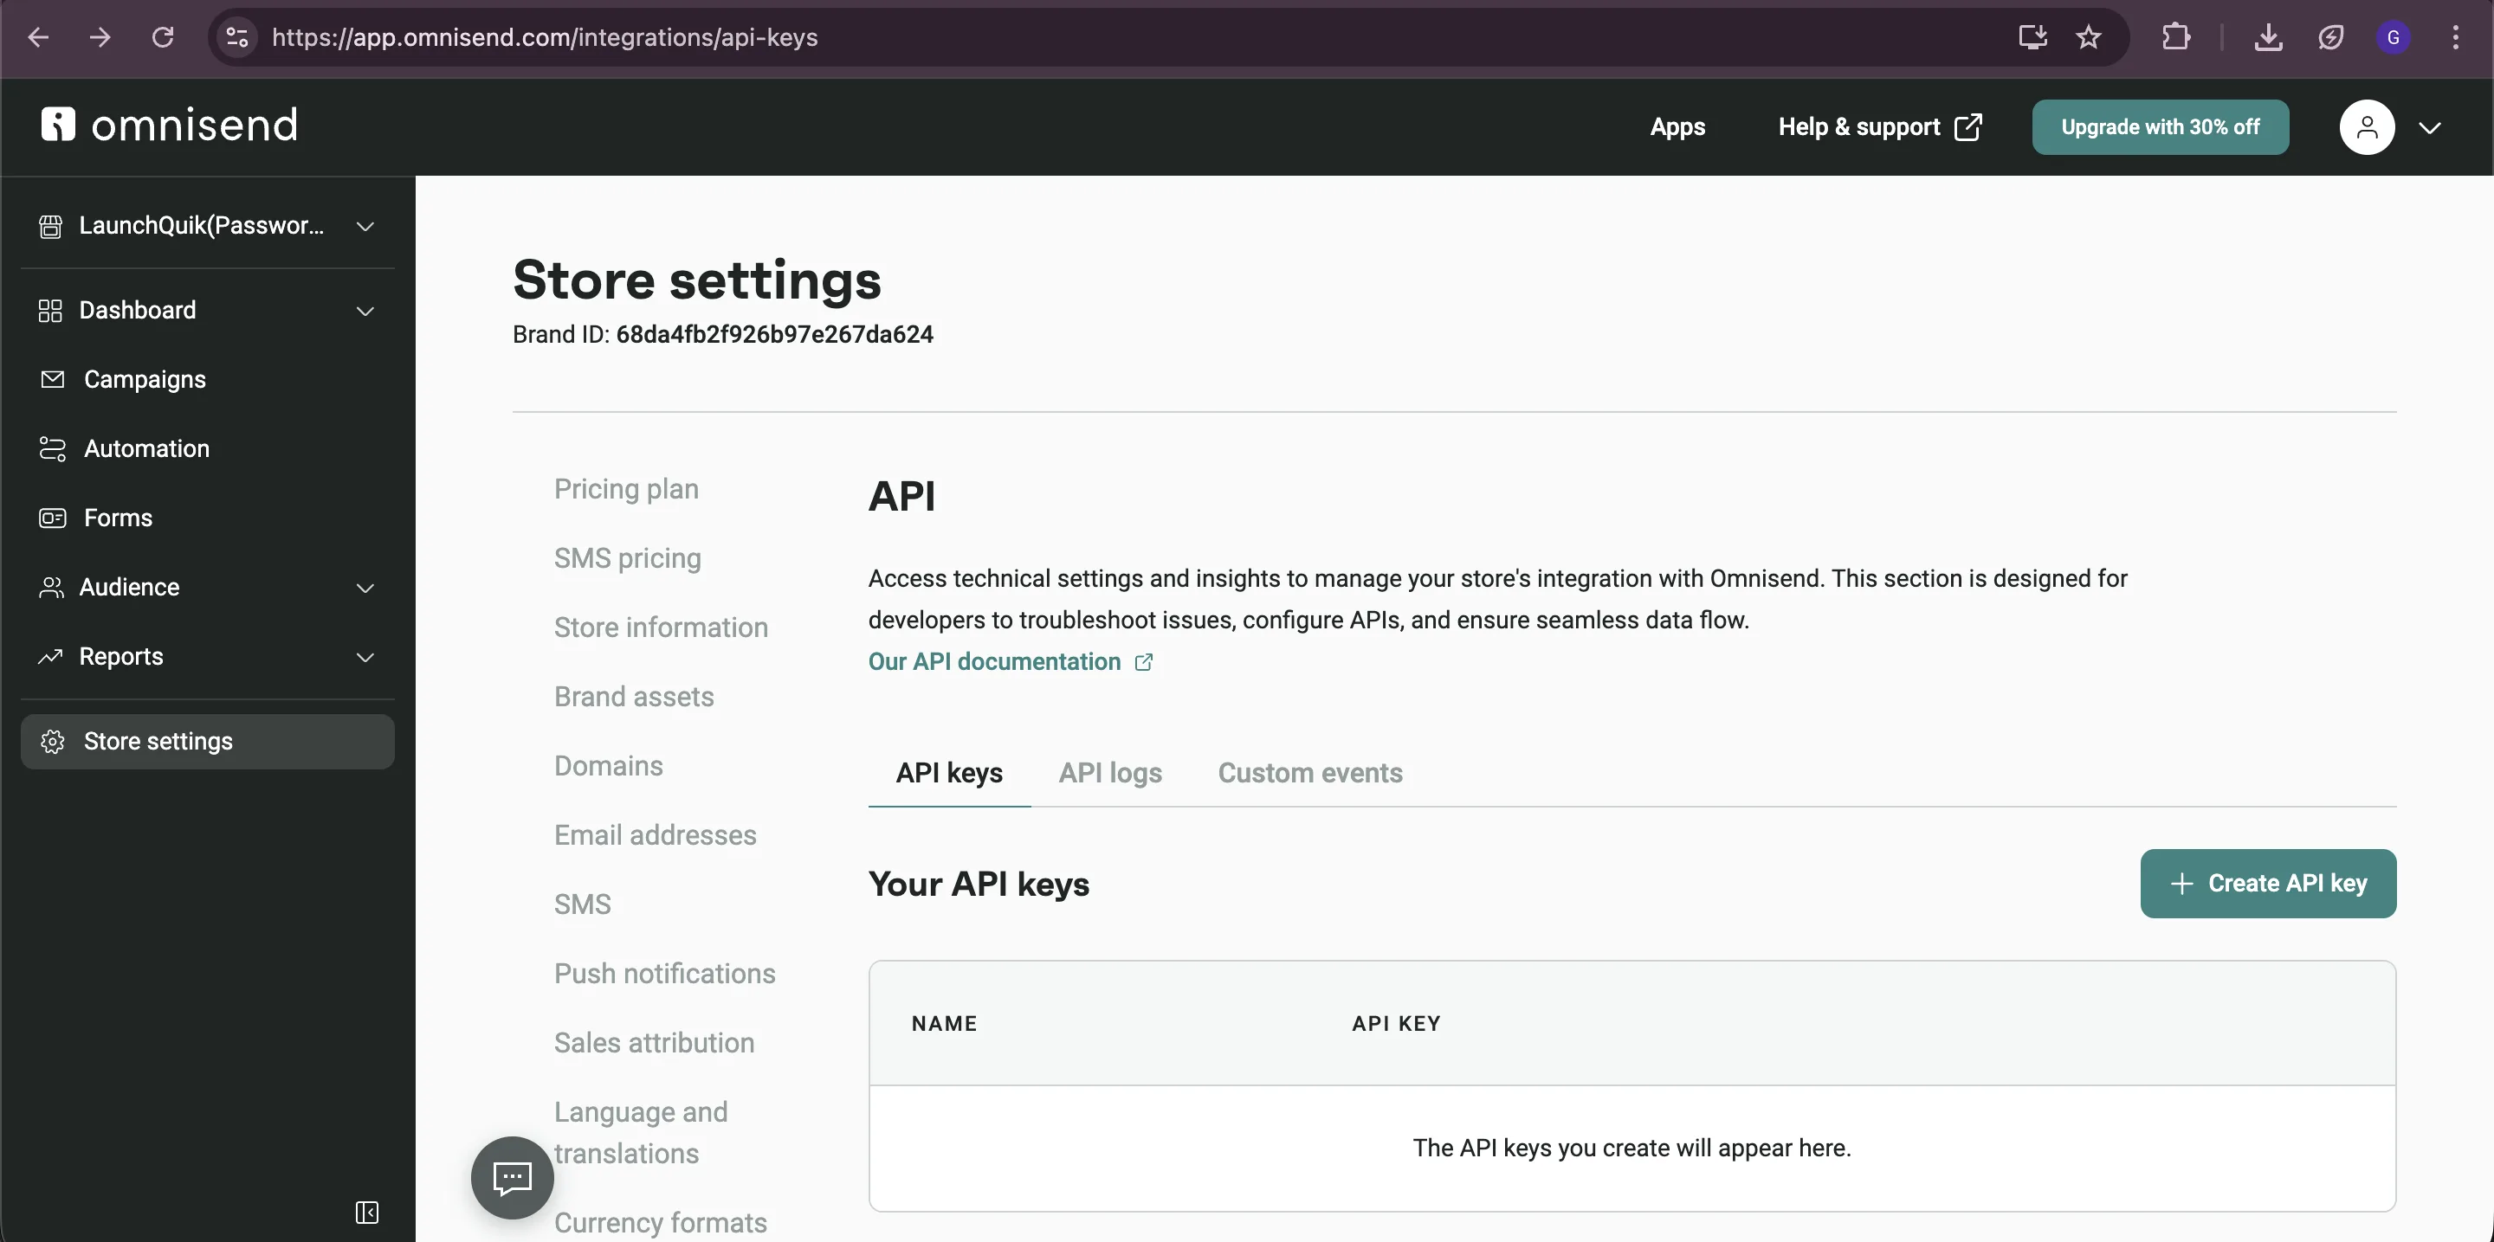Open the live chat bubble icon
This screenshot has height=1242, width=2494.
pyautogui.click(x=512, y=1177)
